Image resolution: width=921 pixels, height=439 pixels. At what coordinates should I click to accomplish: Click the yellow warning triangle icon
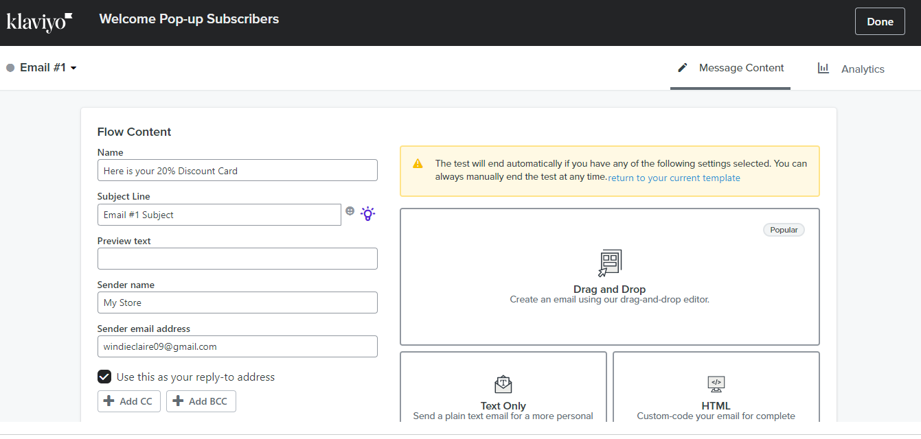coord(418,164)
